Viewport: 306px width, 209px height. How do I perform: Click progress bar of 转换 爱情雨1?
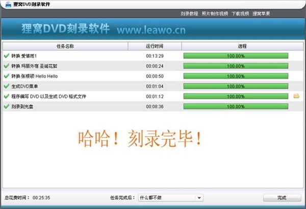[236, 56]
